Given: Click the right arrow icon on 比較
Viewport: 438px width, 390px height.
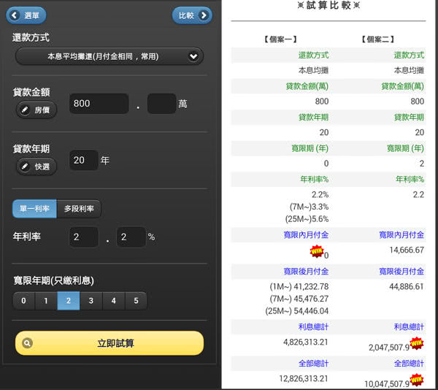Looking at the screenshot, I should 204,15.
